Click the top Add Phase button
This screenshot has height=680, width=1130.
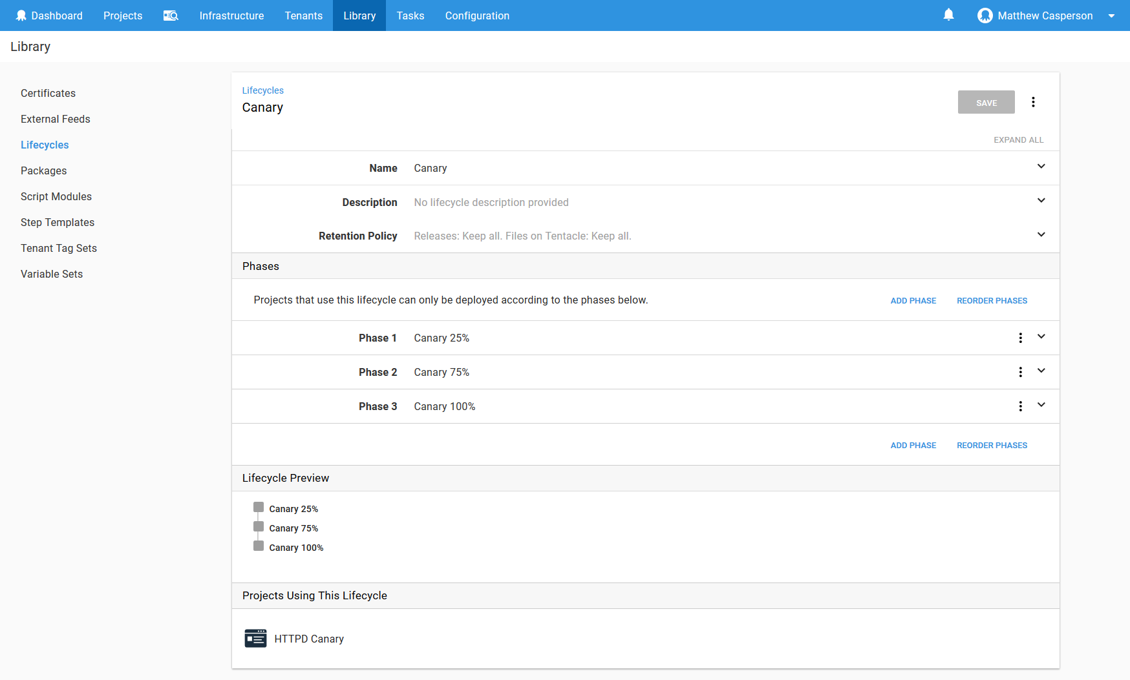tap(913, 301)
